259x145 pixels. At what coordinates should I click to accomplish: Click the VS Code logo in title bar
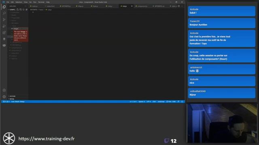[3, 2]
